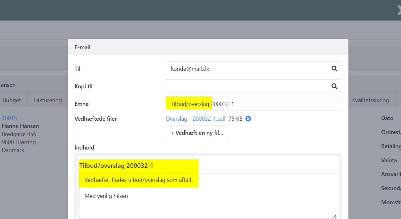Click the empty Kopi til field
Viewport: 401px width, 219px height.
254,86
